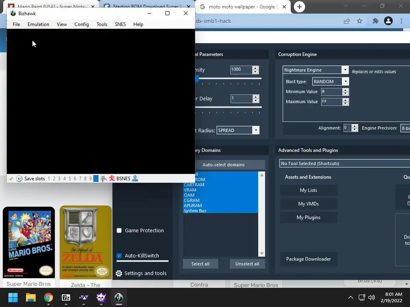This screenshot has height=307, width=410.
Task: Open the Emulation menu
Action: 38,24
